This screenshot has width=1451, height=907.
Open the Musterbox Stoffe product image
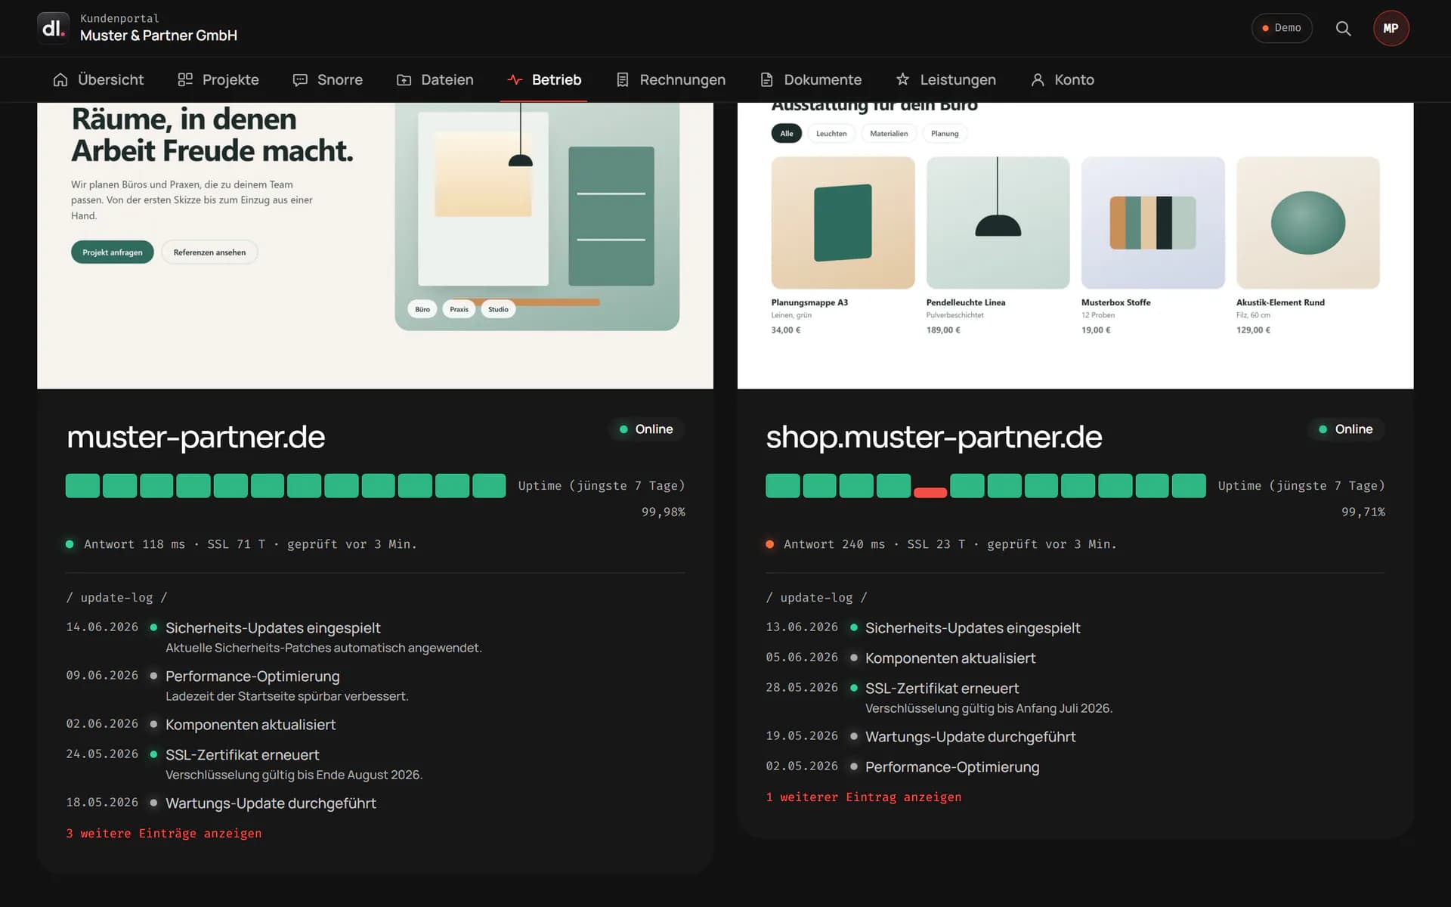[1152, 223]
